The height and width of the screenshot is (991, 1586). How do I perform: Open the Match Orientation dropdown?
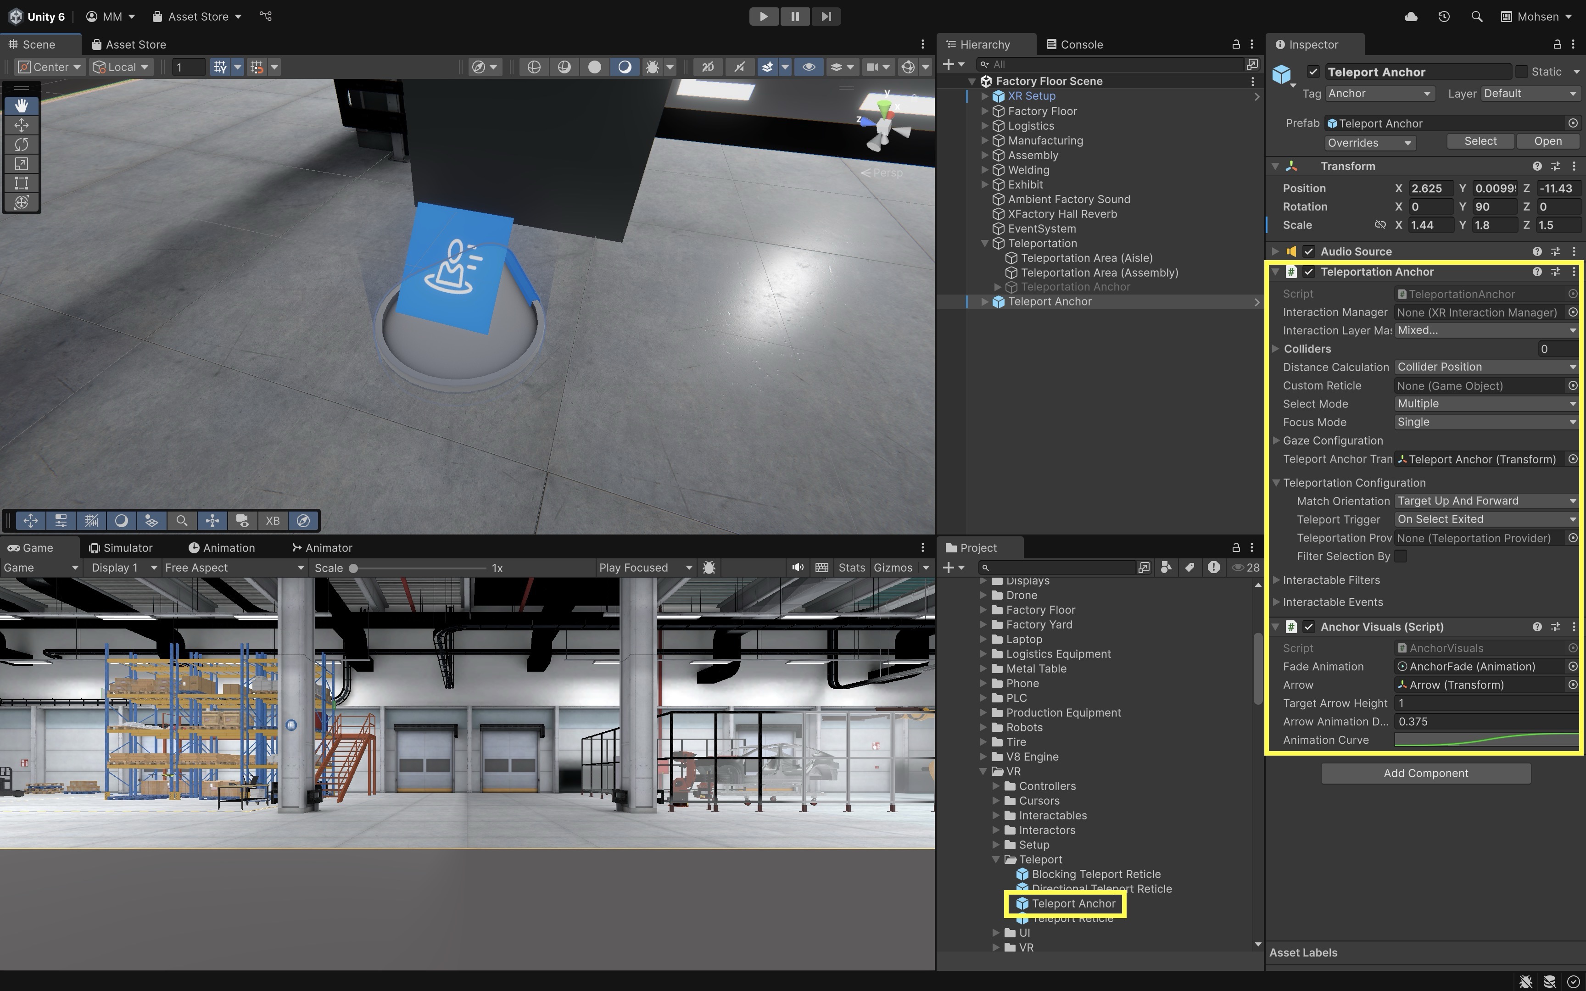tap(1485, 501)
